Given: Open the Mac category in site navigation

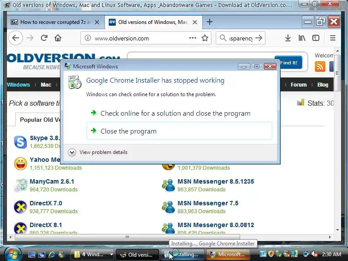Looking at the screenshot, I should (46, 84).
